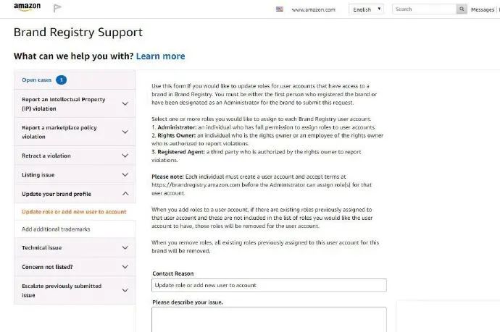Open the English language dropdown
This screenshot has height=332, width=500.
tap(366, 9)
